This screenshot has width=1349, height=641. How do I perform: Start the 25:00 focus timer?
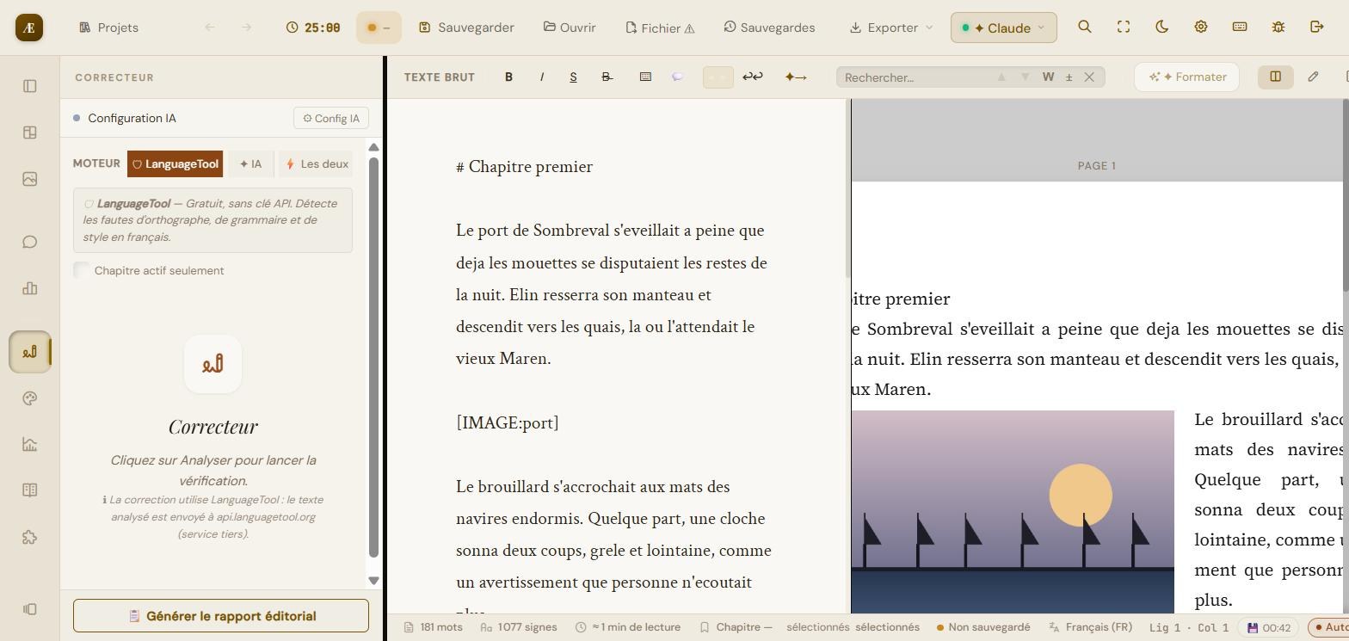(313, 28)
